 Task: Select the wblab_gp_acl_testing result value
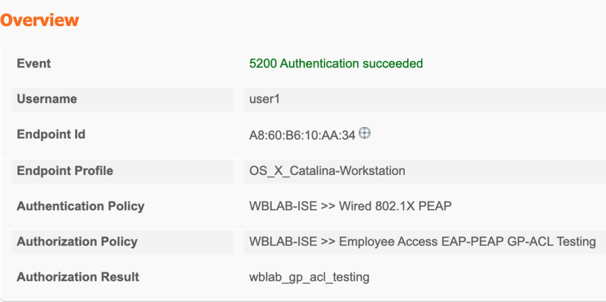coord(310,277)
